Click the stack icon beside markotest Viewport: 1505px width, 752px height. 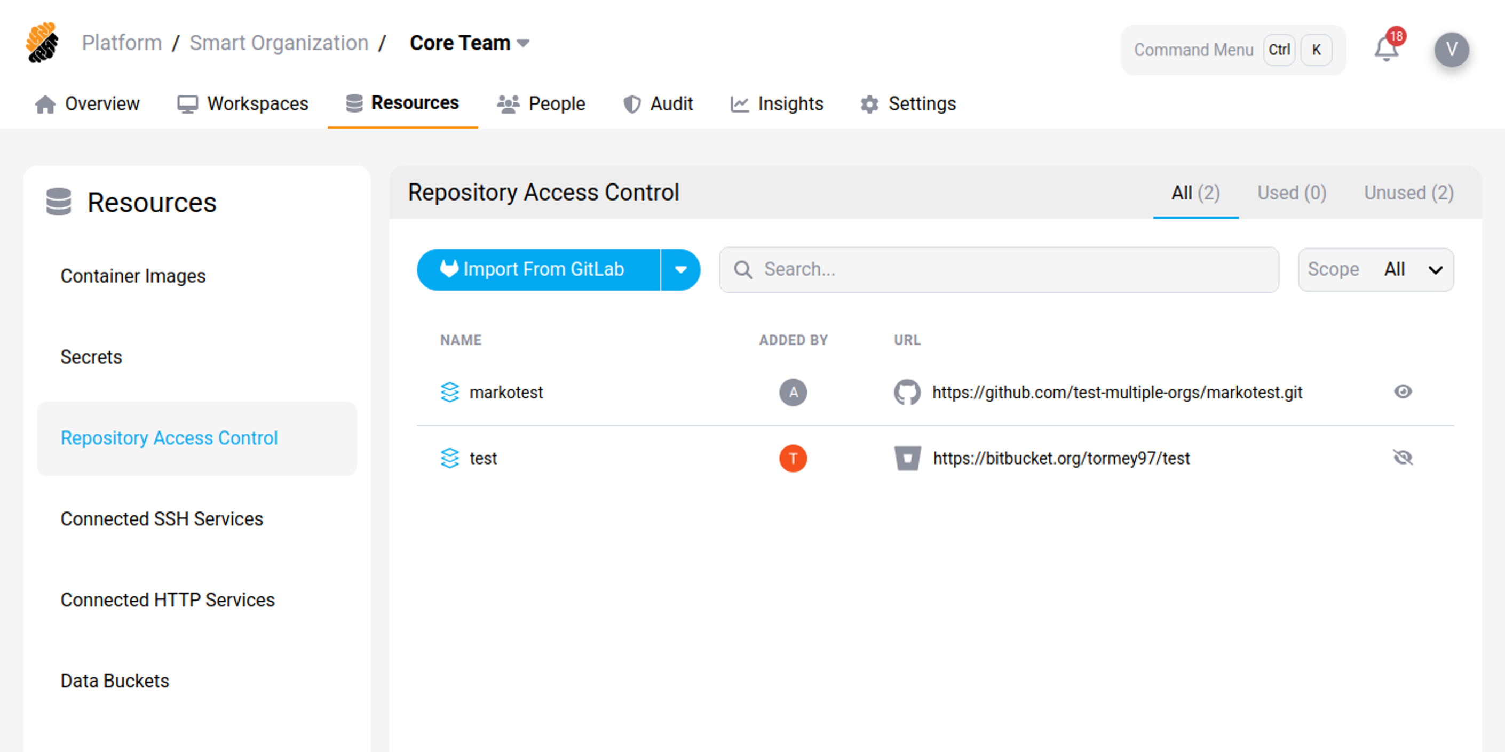(449, 392)
